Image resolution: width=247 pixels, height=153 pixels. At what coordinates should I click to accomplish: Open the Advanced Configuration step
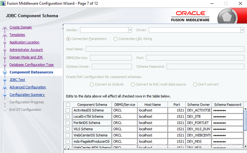pos(28,87)
